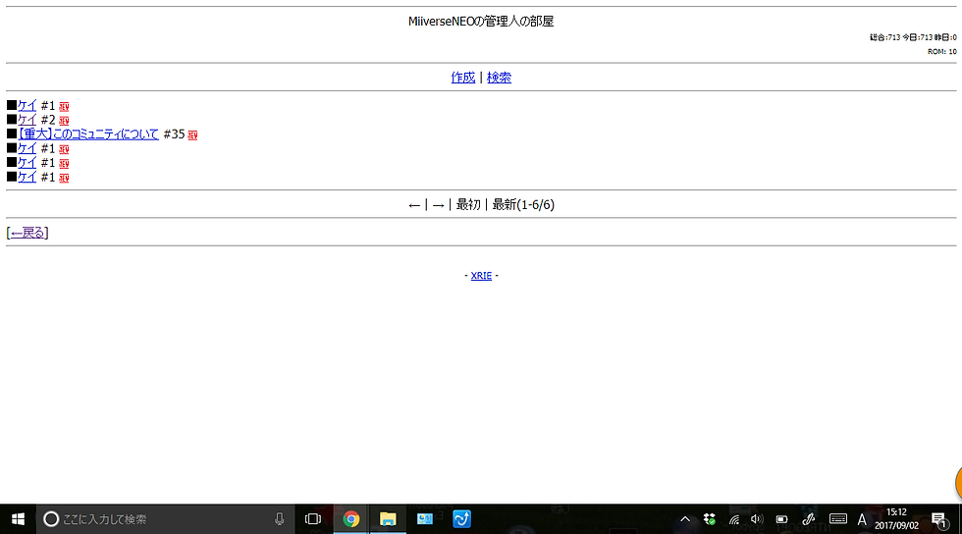Click the #35 reply count text
Viewport: 962px width, 534px height.
click(175, 133)
